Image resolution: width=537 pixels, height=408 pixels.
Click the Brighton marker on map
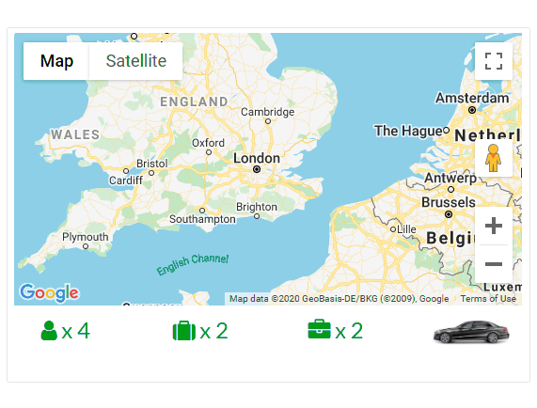pos(257,216)
